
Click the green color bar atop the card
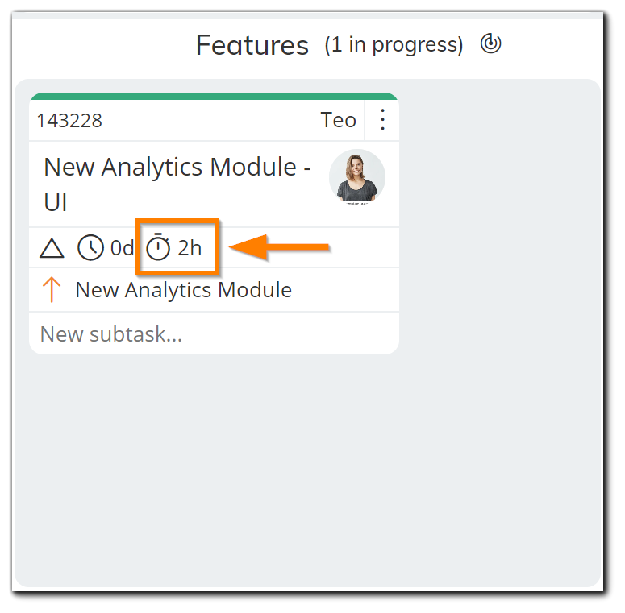[214, 97]
